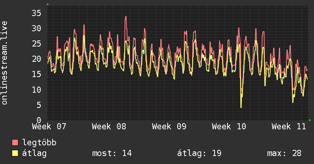The height and width of the screenshot is (164, 314).
Task: Click the yellow átlag legend swatch
Action: click(15, 153)
